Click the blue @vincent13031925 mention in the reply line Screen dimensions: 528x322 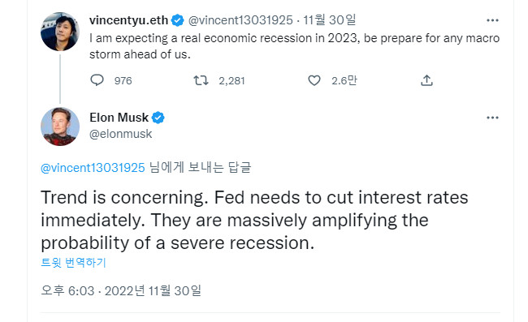(x=93, y=167)
